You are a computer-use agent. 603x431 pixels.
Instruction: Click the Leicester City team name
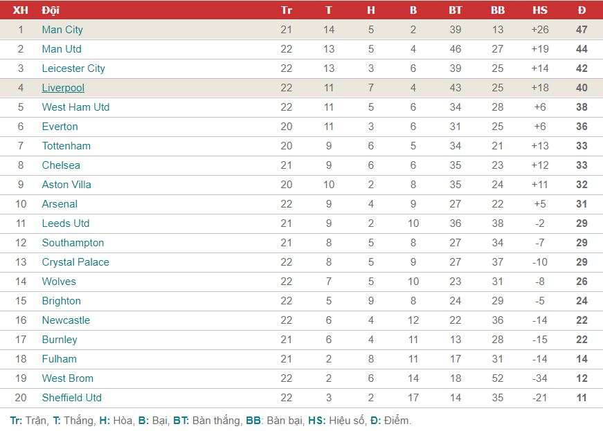tap(73, 68)
